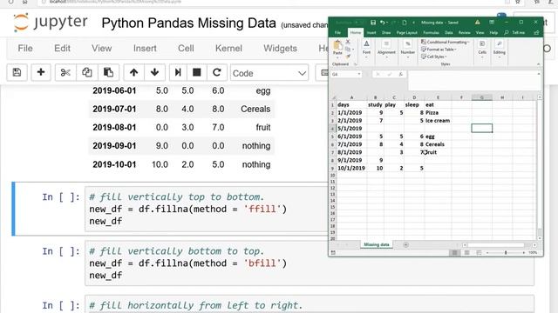Create a new file from Excel's quick access toolbar

pyautogui.click(x=405, y=23)
